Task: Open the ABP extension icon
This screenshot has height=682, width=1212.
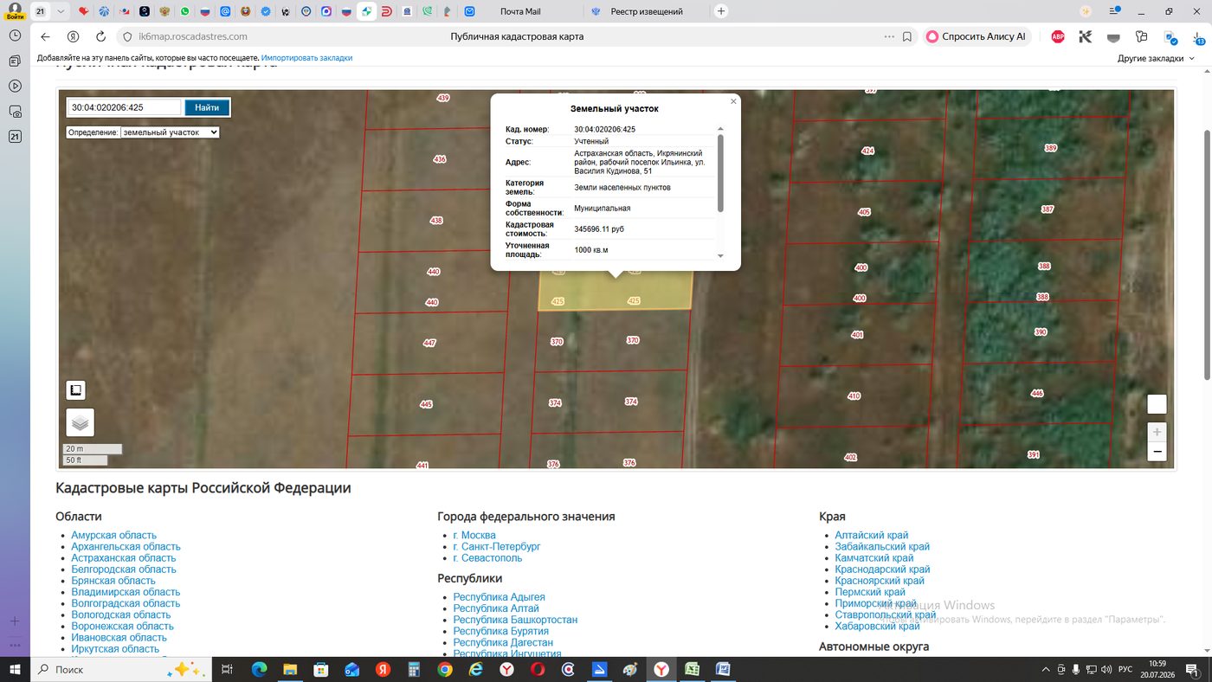Action: click(x=1058, y=36)
